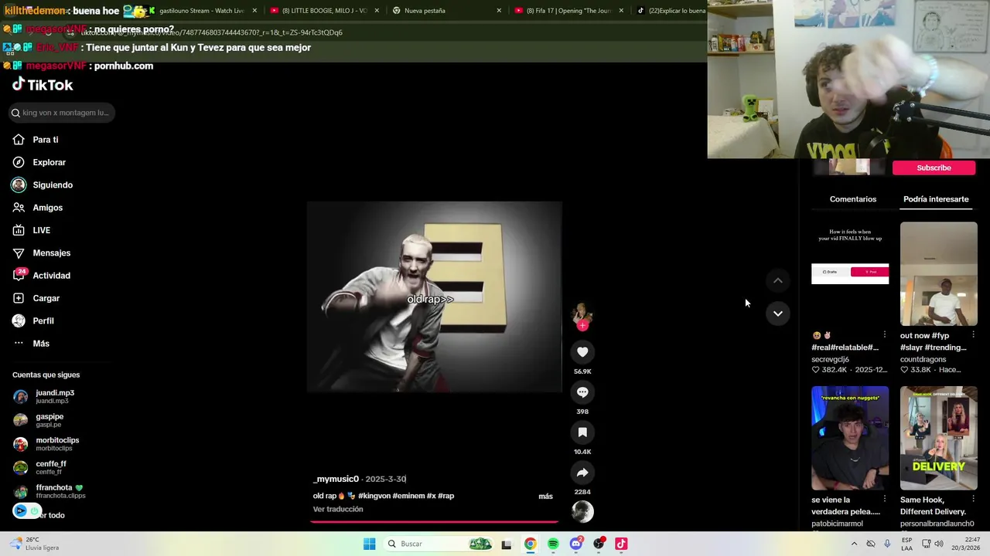The height and width of the screenshot is (556, 990).
Task: Open _mymusic0 username link
Action: tap(336, 480)
